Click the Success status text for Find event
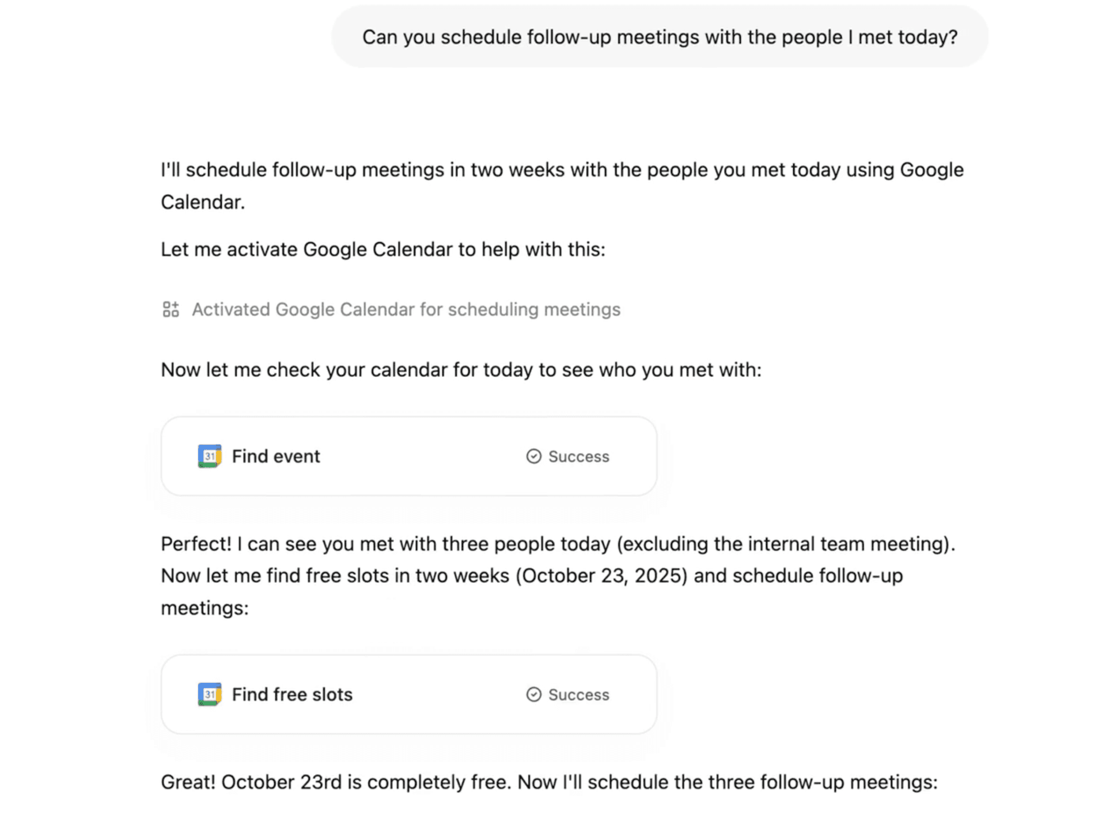Viewport: 1106px width, 820px height. (578, 456)
